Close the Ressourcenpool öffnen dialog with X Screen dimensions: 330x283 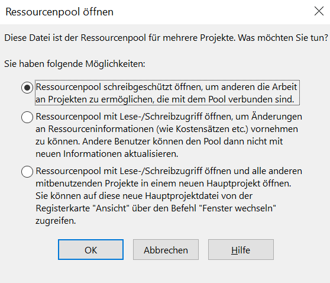click(x=319, y=11)
